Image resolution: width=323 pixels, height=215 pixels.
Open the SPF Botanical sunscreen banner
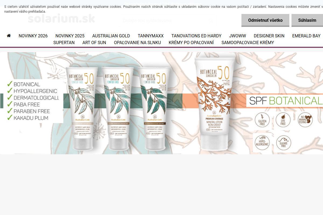click(161, 103)
